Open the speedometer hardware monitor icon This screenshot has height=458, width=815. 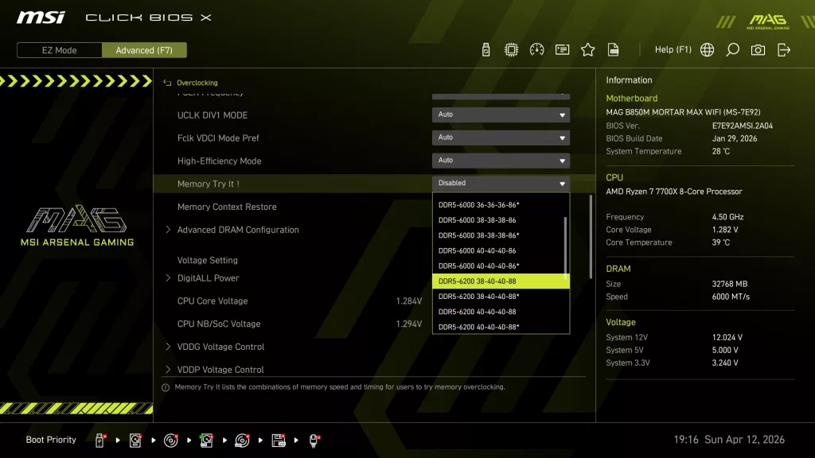[x=537, y=50]
